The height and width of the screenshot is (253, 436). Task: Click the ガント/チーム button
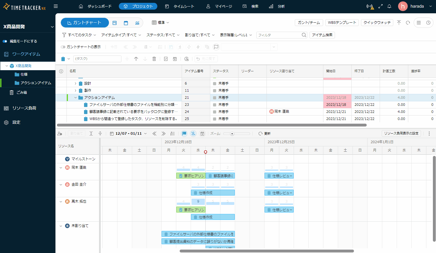(x=309, y=23)
